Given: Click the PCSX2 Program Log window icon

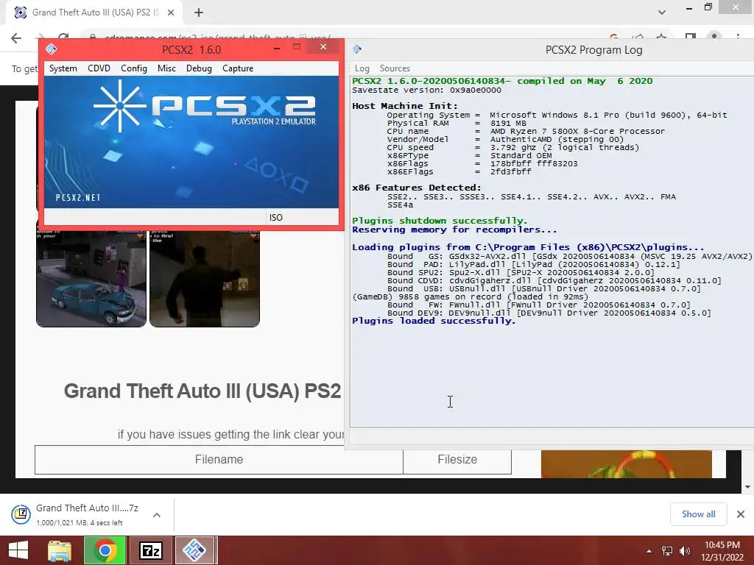Looking at the screenshot, I should point(357,49).
